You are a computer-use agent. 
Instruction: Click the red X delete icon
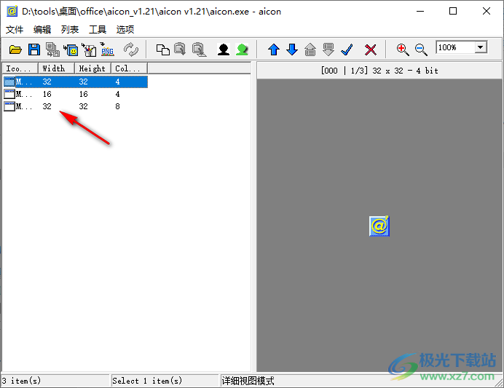[370, 50]
